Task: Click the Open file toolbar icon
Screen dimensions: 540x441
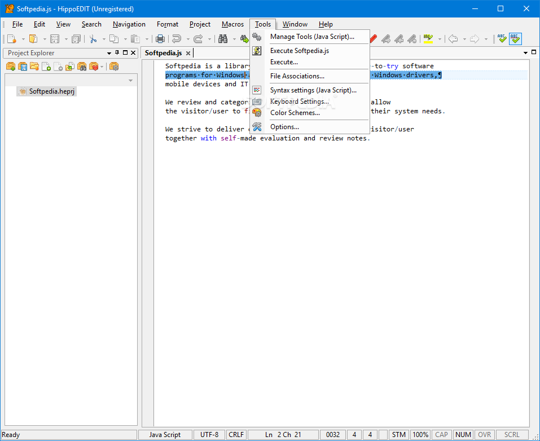Action: (x=33, y=38)
